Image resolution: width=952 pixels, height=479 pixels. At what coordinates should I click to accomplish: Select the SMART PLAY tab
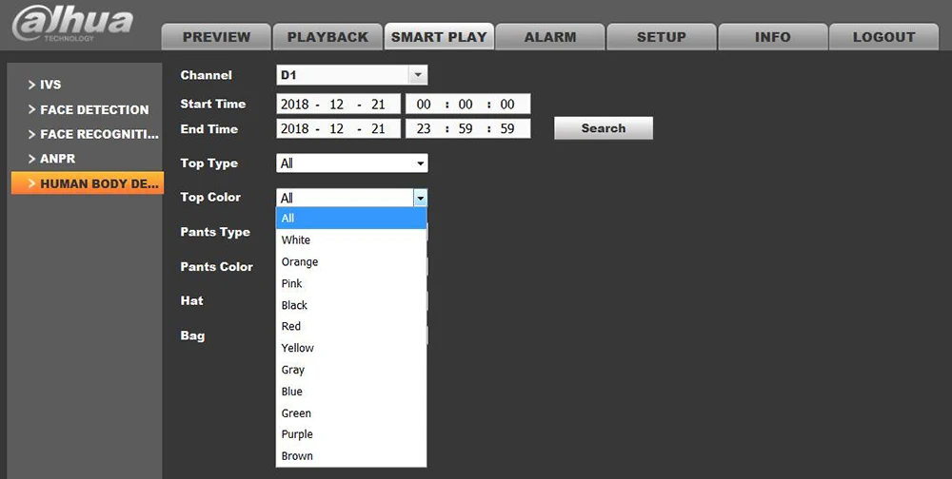pyautogui.click(x=439, y=37)
